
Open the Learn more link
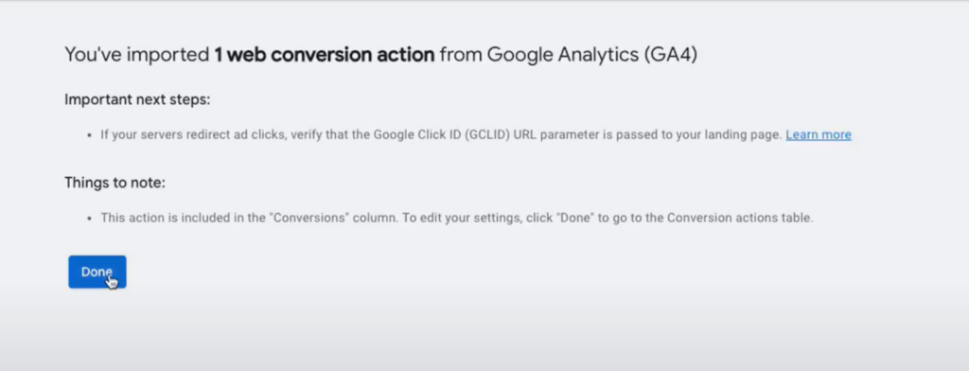coord(819,134)
